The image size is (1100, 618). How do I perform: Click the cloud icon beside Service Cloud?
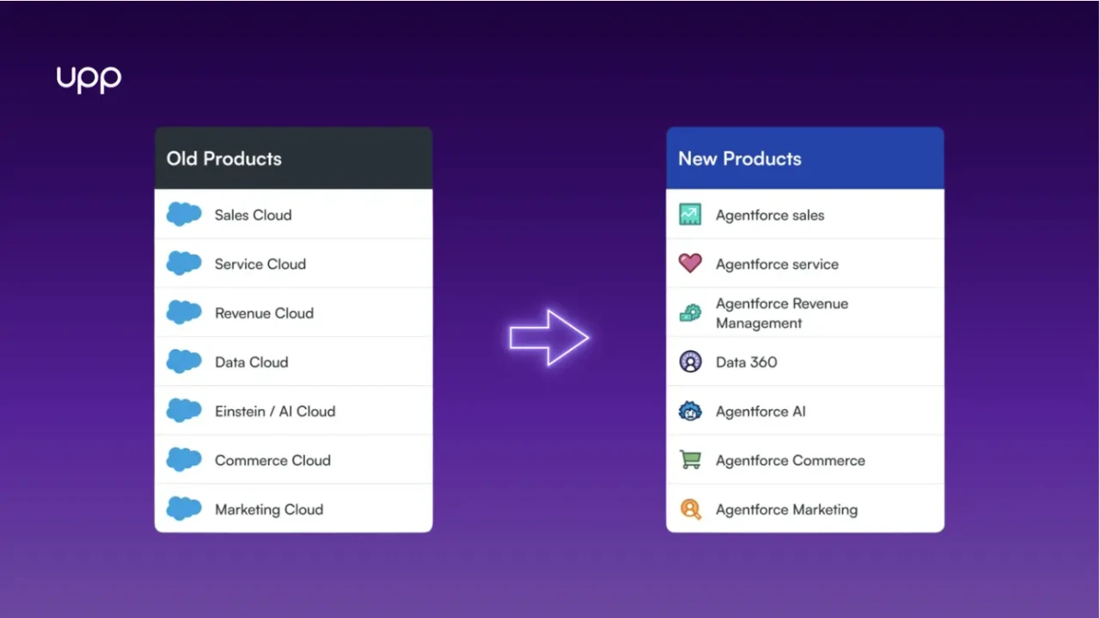(184, 263)
